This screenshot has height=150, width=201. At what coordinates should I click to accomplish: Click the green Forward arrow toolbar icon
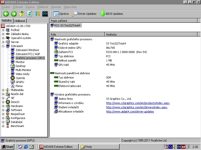[x=14, y=14]
